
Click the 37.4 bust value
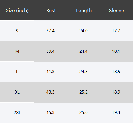tap(50, 31)
